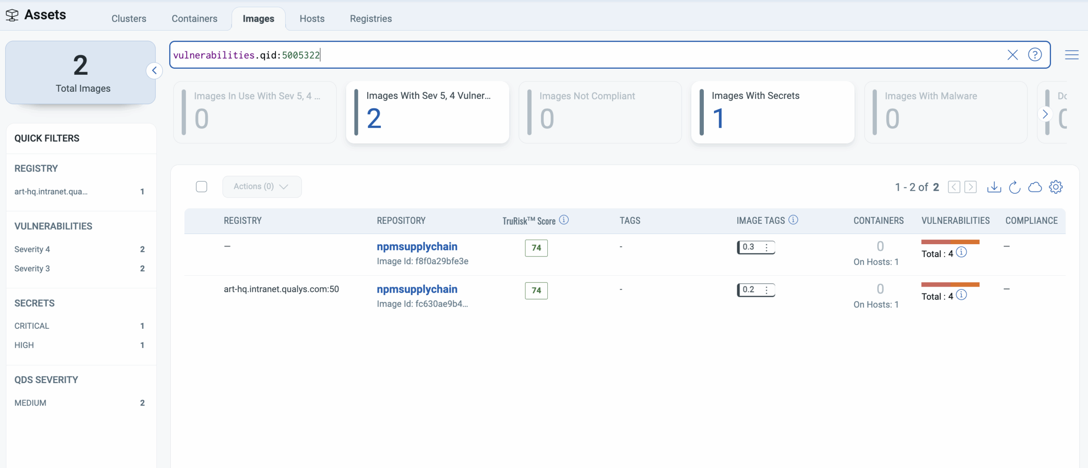Click the Images With Secrets card

coord(772,112)
